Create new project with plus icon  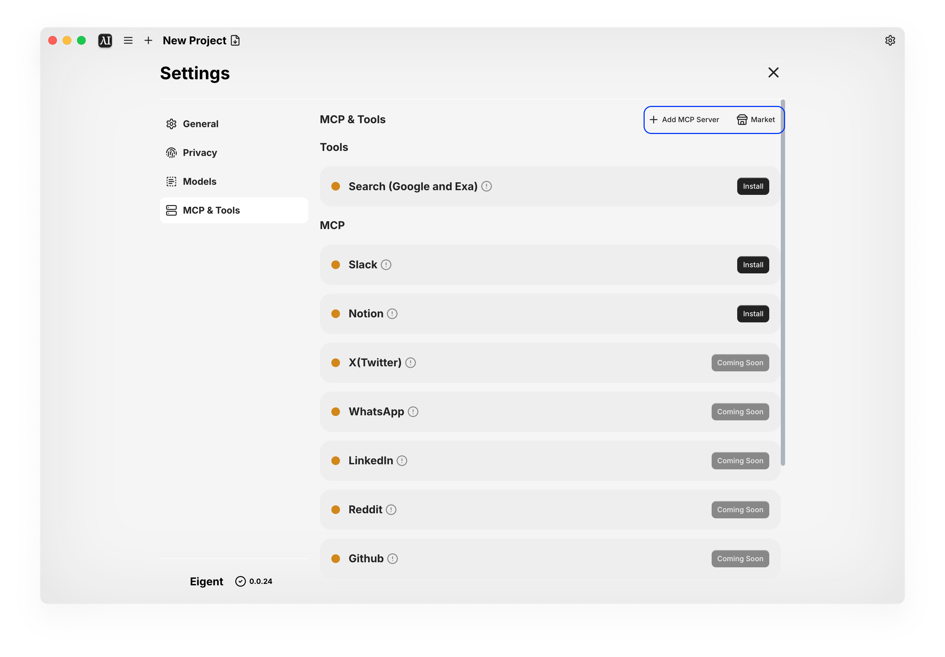(148, 40)
